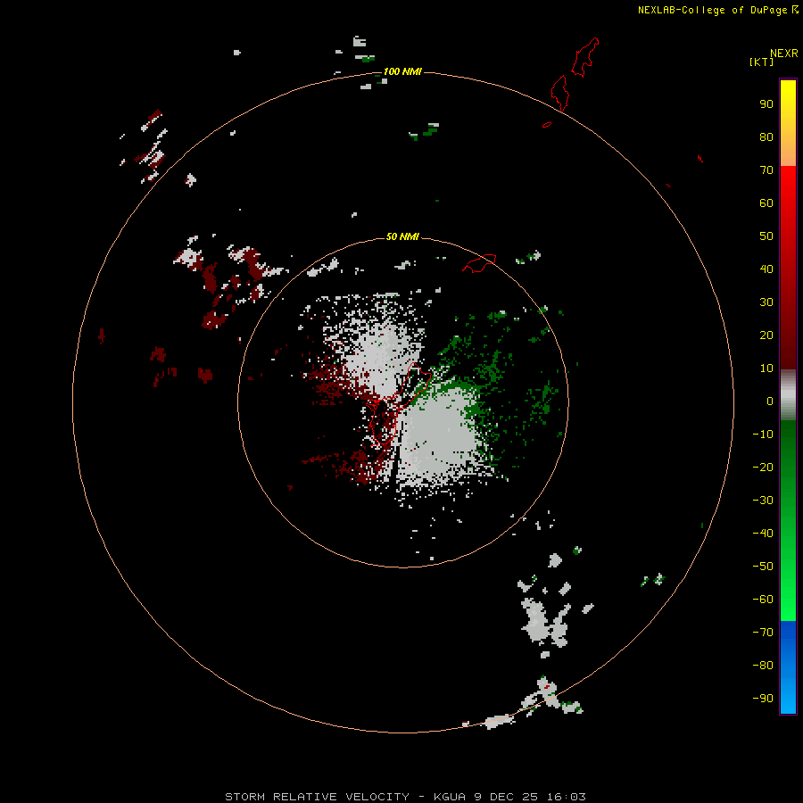803x803 pixels.
Task: Click the 16:03 timestamp in caption
Action: coord(565,797)
